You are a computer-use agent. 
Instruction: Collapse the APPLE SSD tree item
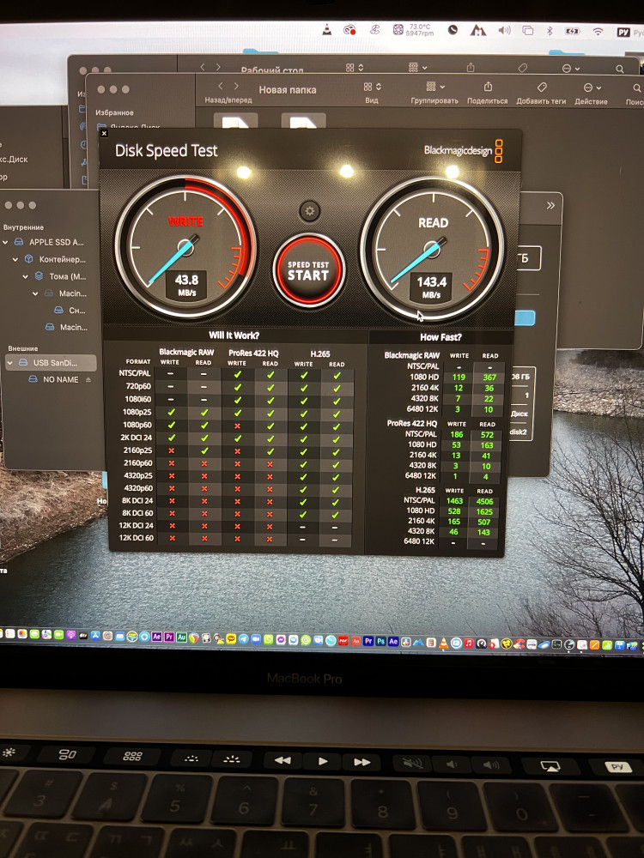tap(7, 242)
